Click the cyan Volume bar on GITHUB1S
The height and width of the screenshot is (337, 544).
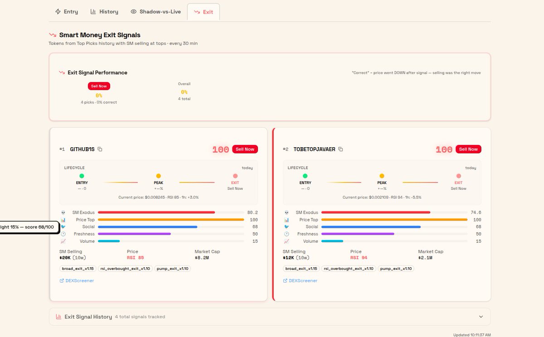click(x=109, y=241)
